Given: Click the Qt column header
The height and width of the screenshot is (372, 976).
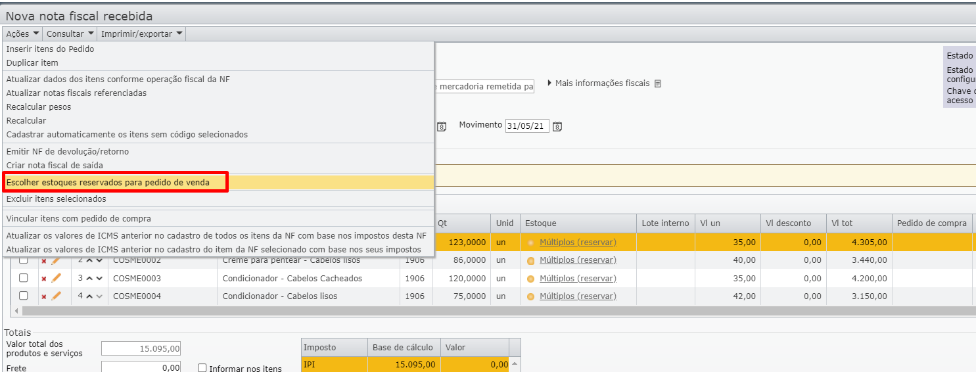Looking at the screenshot, I should click(461, 223).
